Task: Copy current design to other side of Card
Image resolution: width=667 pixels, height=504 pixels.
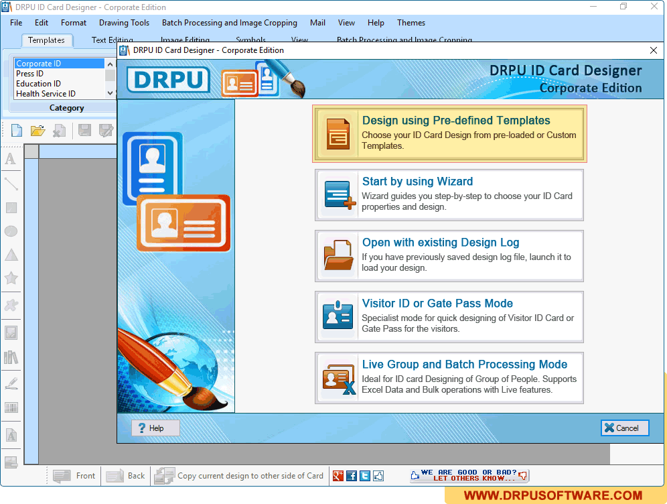Action: [x=239, y=476]
